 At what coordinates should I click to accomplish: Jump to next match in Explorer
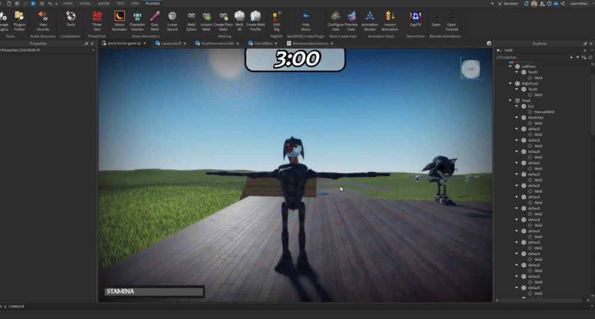[571, 57]
